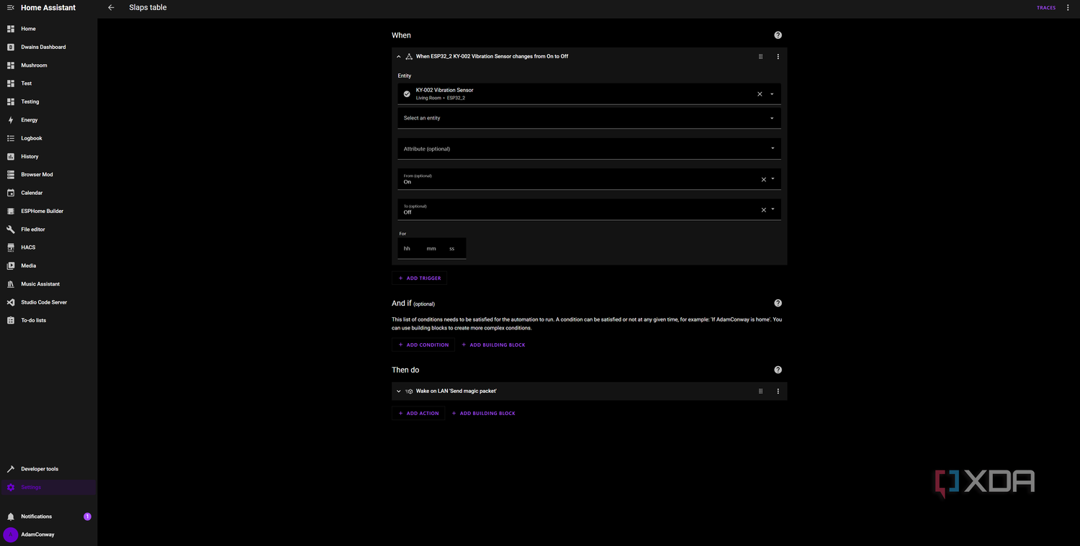
Task: Open the notifications bell
Action: [11, 517]
